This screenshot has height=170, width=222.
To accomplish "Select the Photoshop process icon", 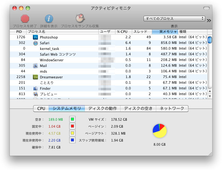I will coord(35,37).
